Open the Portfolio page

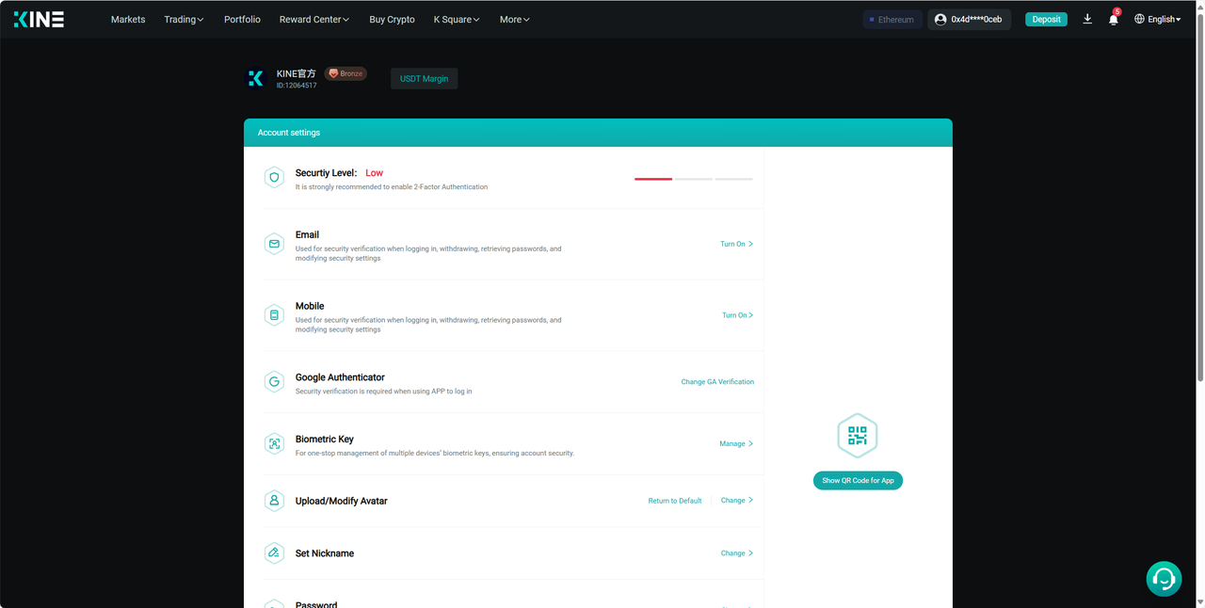coord(242,19)
